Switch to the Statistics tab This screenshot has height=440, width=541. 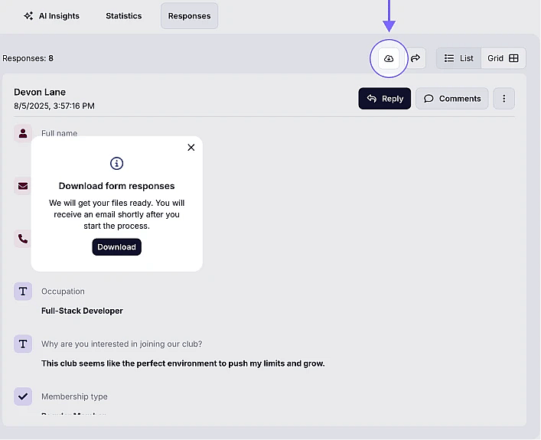click(123, 16)
